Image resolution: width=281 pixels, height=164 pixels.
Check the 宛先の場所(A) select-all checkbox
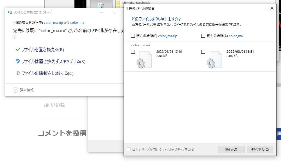coord(203,36)
